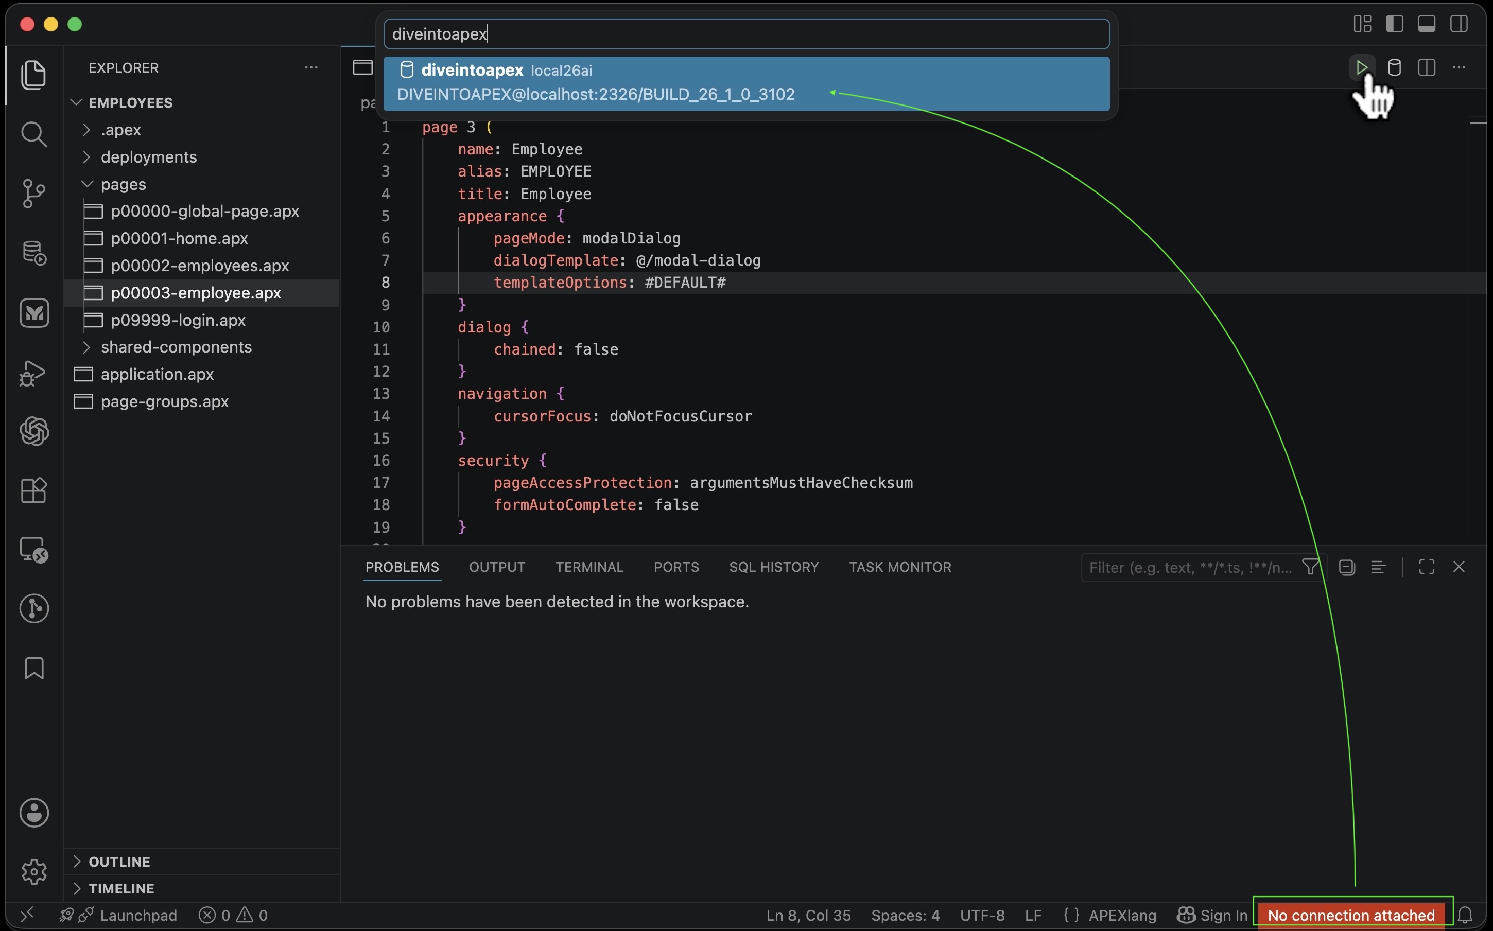Viewport: 1493px width, 931px height.
Task: Open the Git graph view icon
Action: (34, 609)
